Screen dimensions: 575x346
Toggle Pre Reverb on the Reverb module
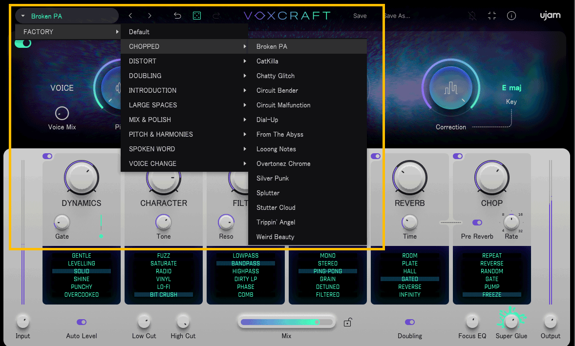pos(477,222)
